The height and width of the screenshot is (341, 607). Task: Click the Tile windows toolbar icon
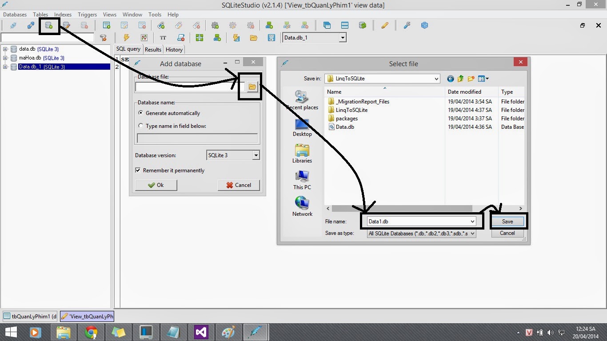click(x=345, y=26)
